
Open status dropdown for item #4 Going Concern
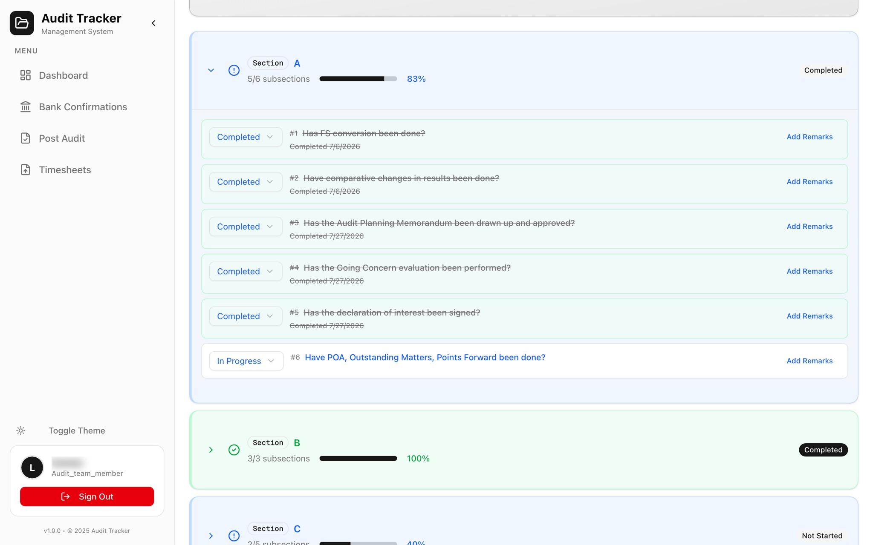246,271
